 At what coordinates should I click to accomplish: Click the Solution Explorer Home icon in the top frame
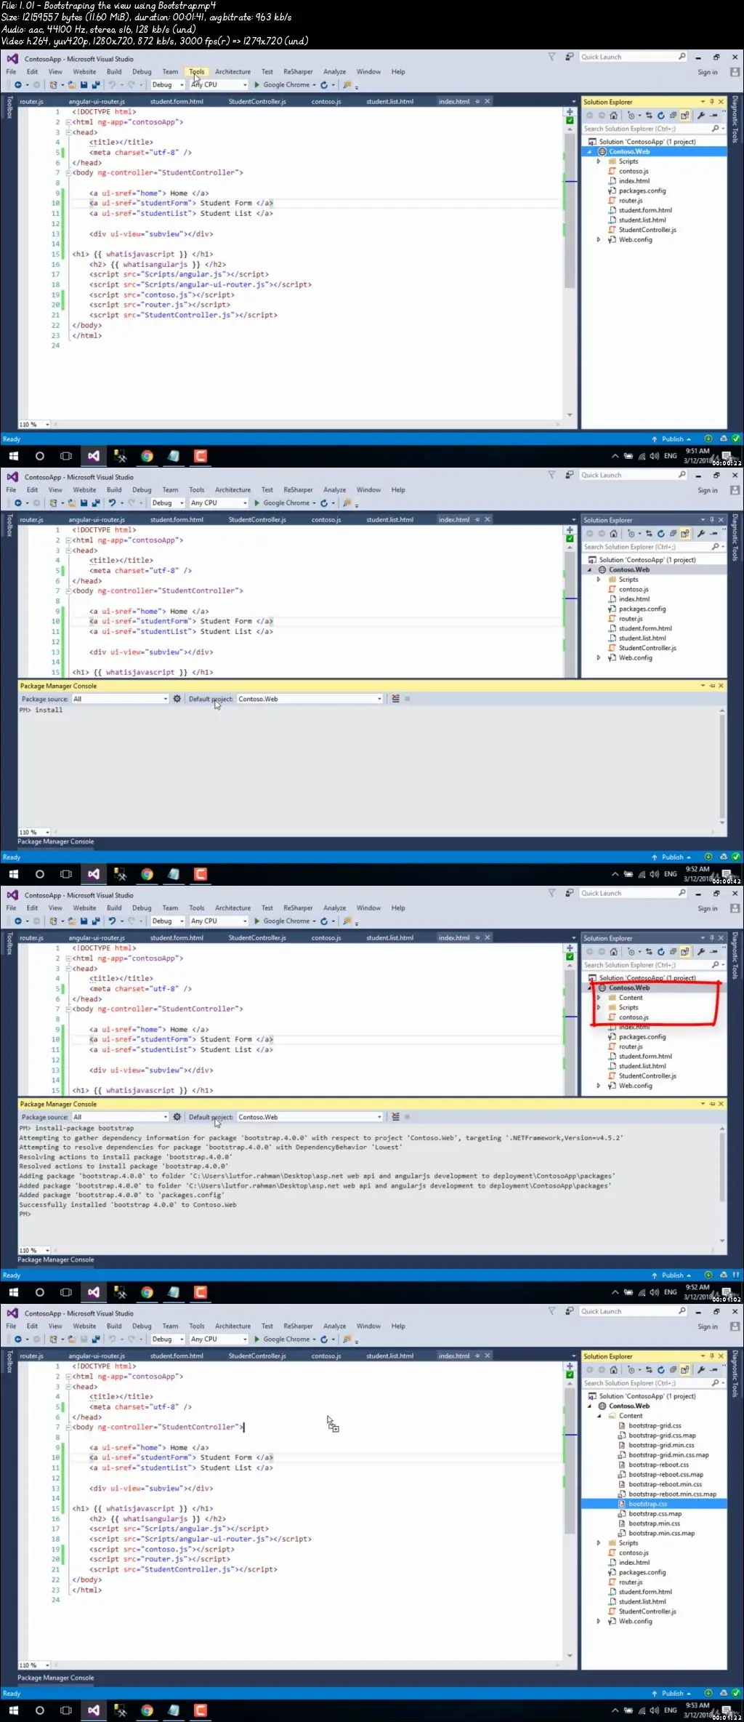tap(614, 116)
